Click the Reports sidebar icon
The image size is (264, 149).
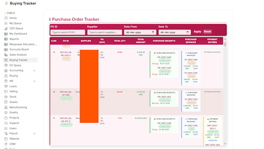tap(6, 39)
